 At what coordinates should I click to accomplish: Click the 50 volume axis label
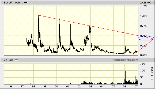tap(142, 78)
